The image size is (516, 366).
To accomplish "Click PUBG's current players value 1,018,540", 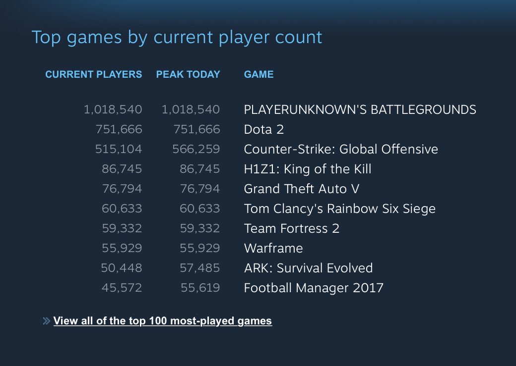I will click(113, 109).
